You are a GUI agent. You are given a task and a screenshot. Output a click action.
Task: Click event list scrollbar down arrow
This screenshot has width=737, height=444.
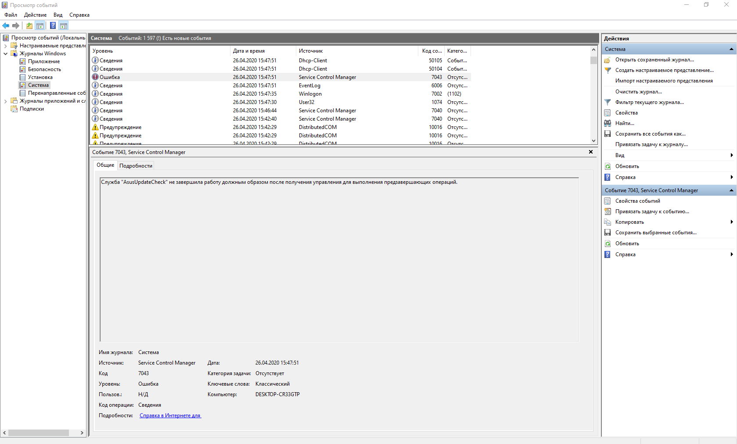coord(593,141)
